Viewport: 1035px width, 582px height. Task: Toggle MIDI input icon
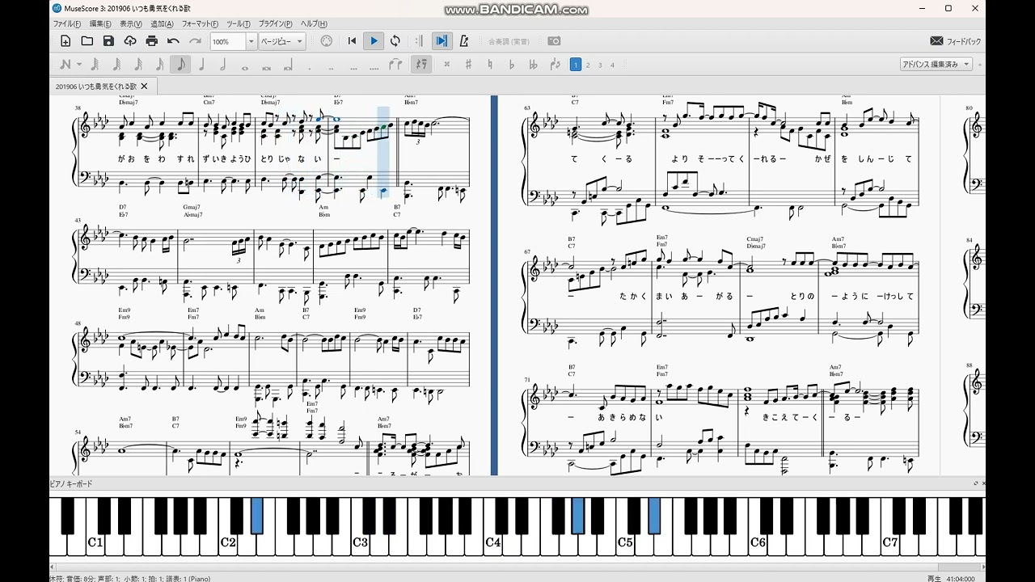327,41
